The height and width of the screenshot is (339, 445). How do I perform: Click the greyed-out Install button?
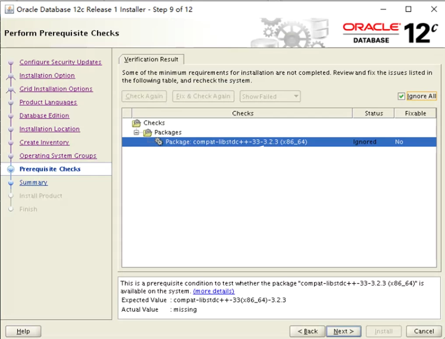pos(384,332)
